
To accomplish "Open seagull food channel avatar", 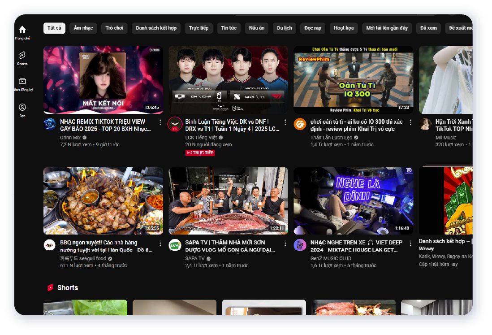I will (x=50, y=245).
